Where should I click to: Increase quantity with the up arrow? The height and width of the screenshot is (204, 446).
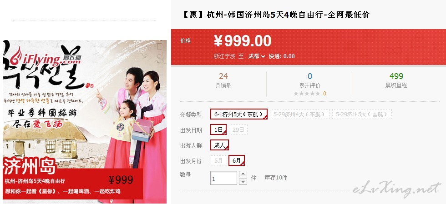243,174
